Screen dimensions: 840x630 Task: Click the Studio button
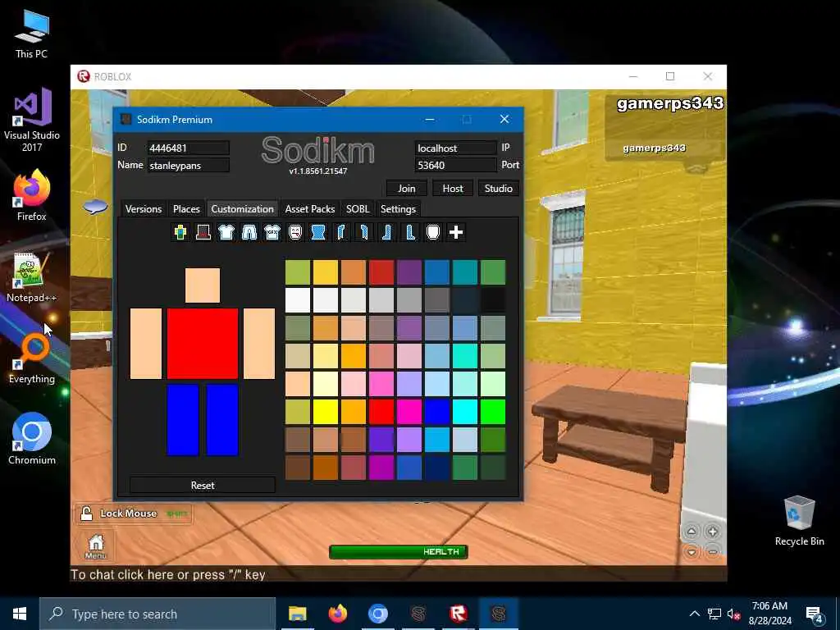pyautogui.click(x=498, y=189)
